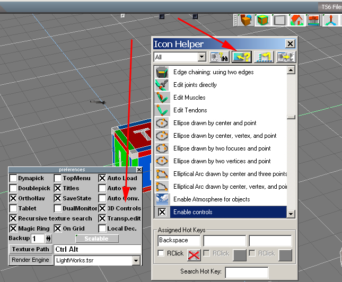The height and width of the screenshot is (282, 342).
Task: Click the icon list scroll down arrow
Action: click(291, 214)
